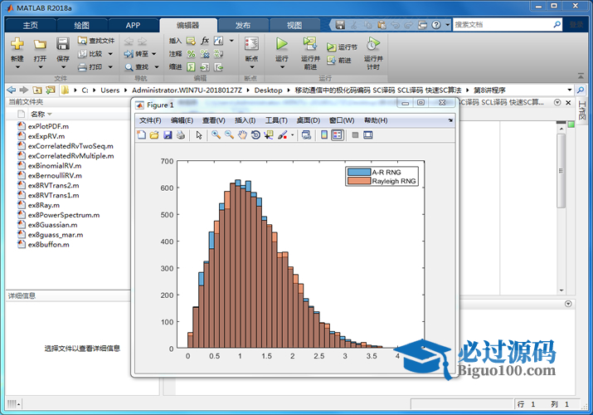The width and height of the screenshot is (593, 415).
Task: Toggle Figure 1 edit plot arrow tool
Action: pyautogui.click(x=199, y=134)
